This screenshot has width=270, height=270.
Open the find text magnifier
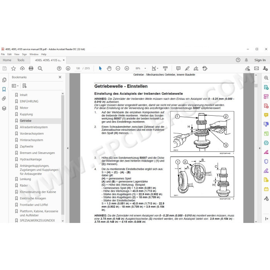(40, 68)
